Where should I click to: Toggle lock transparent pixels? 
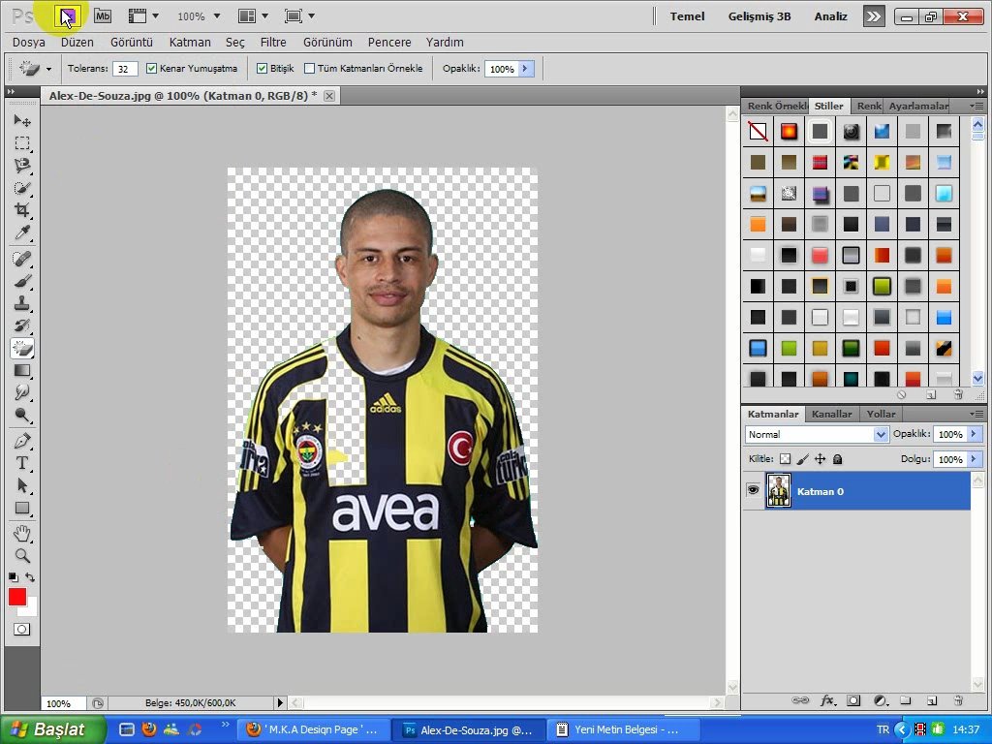pos(785,459)
